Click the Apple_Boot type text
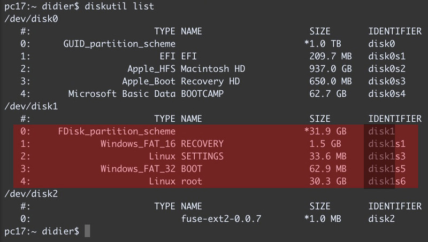This screenshot has height=242, width=428. [x=149, y=82]
